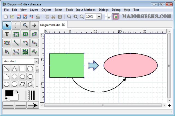Image resolution: width=175 pixels, height=116 pixels.
Task: Select the green rectangle on canvas
Action: tap(67, 65)
